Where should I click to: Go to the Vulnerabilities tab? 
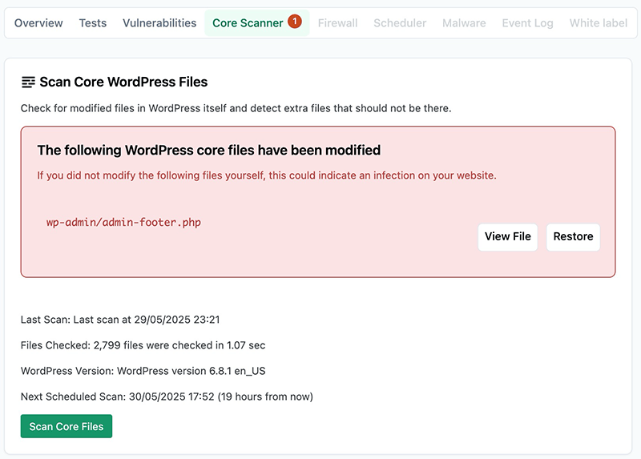(159, 23)
